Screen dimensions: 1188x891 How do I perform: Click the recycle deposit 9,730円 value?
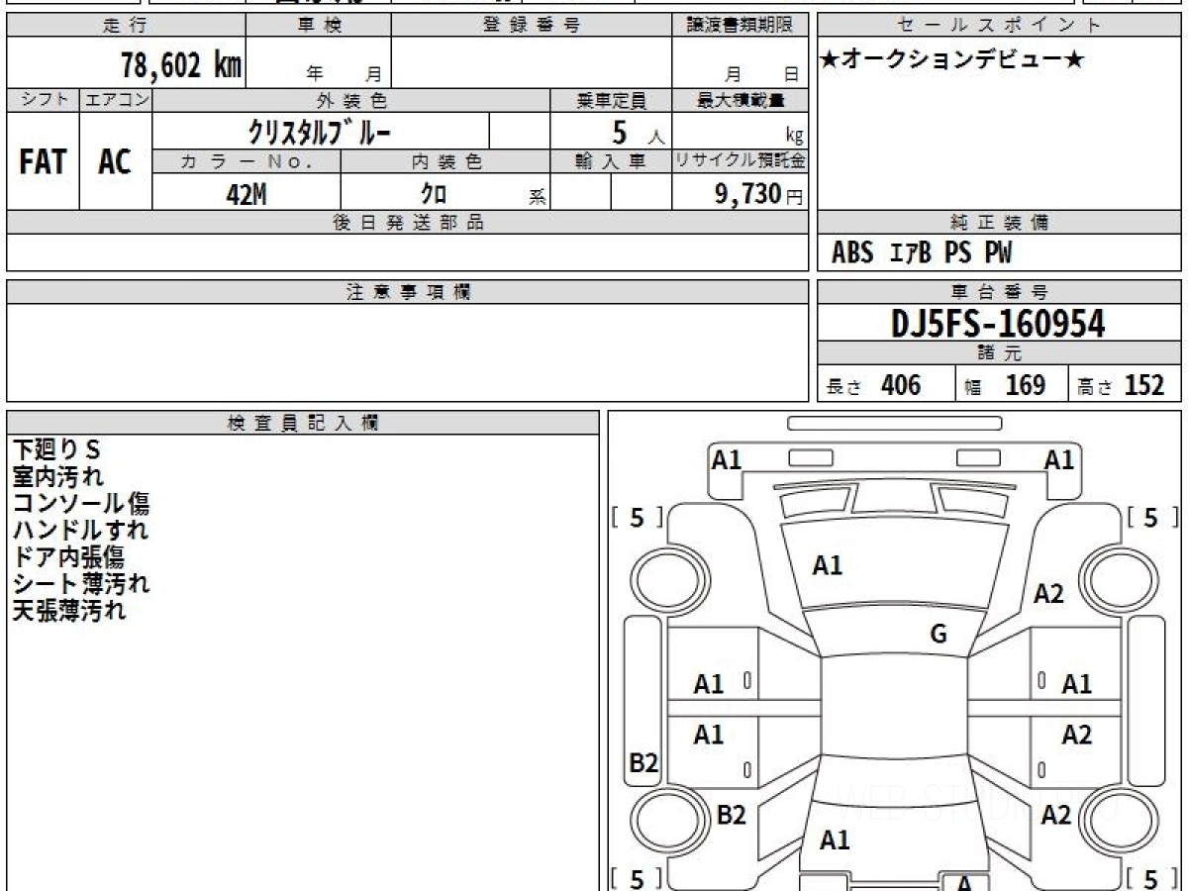coord(758,195)
